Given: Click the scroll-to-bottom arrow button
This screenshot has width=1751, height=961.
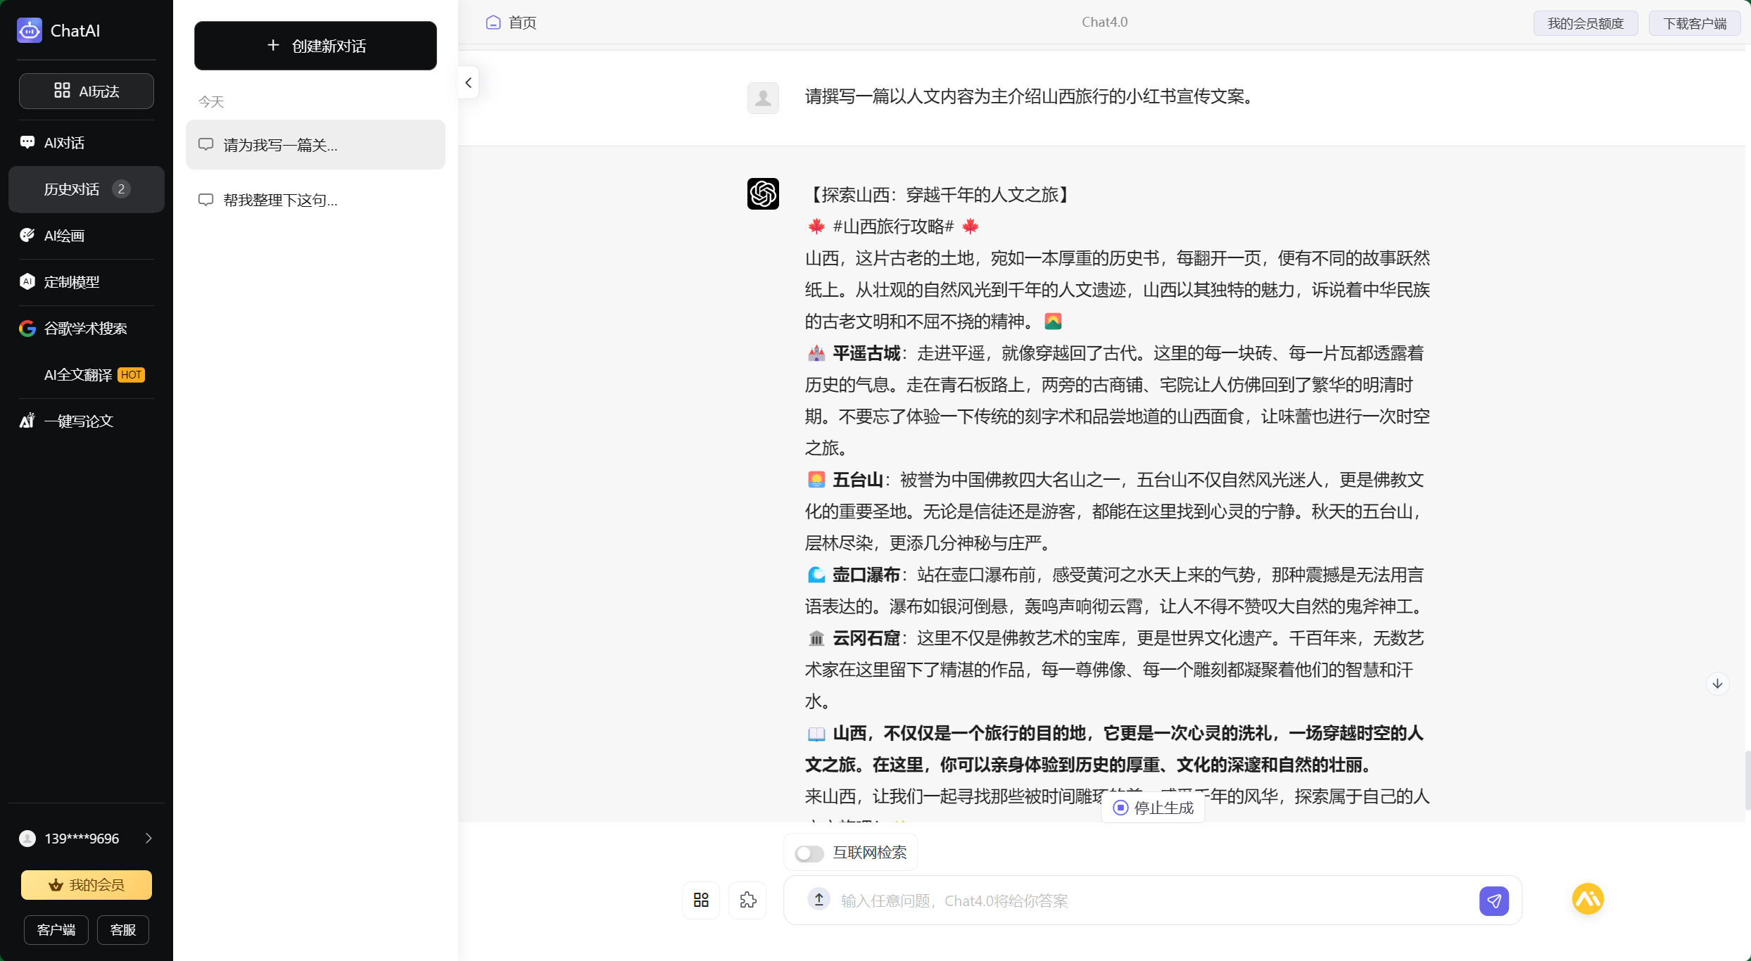Looking at the screenshot, I should coord(1718,683).
